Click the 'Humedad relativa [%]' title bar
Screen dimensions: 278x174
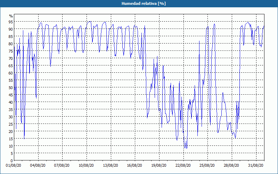click(x=139, y=3)
